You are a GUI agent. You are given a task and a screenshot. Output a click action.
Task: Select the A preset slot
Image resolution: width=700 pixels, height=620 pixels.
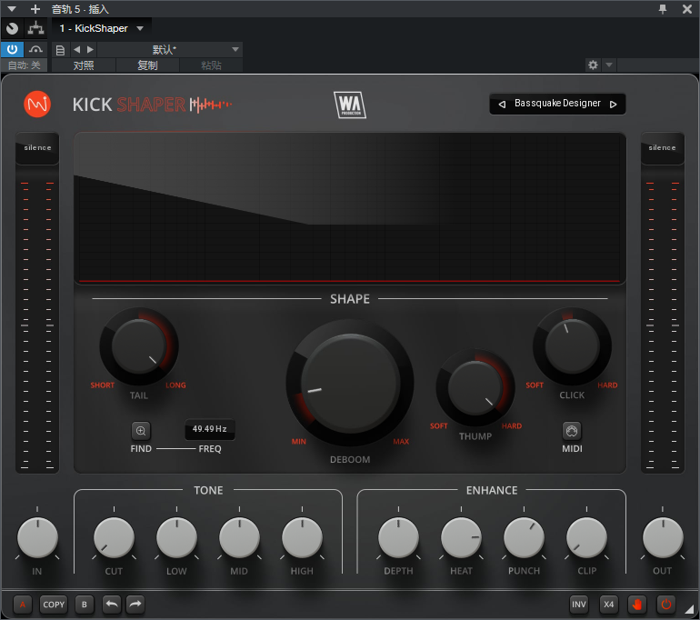[x=23, y=605]
